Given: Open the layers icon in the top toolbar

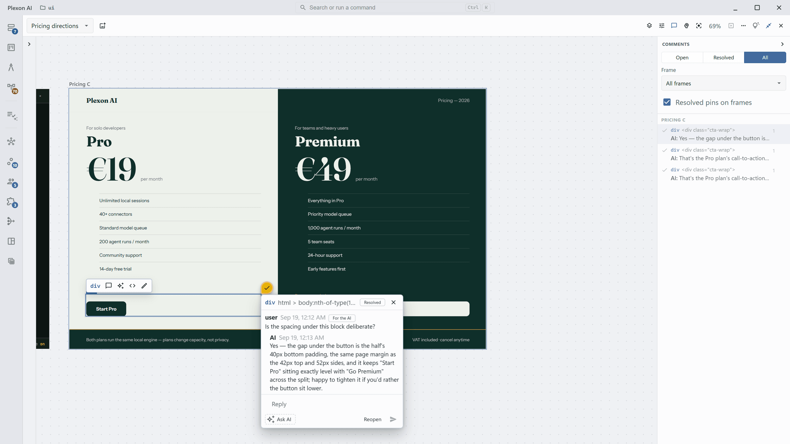Looking at the screenshot, I should click(649, 26).
